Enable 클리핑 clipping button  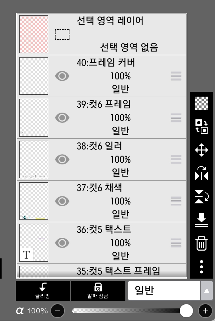(43, 291)
